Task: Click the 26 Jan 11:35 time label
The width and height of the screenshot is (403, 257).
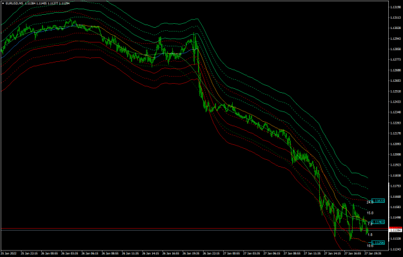Action: (x=130, y=253)
